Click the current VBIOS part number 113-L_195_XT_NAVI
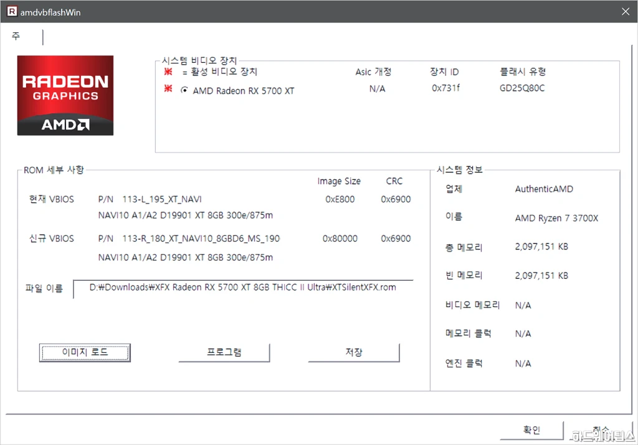 coord(162,200)
